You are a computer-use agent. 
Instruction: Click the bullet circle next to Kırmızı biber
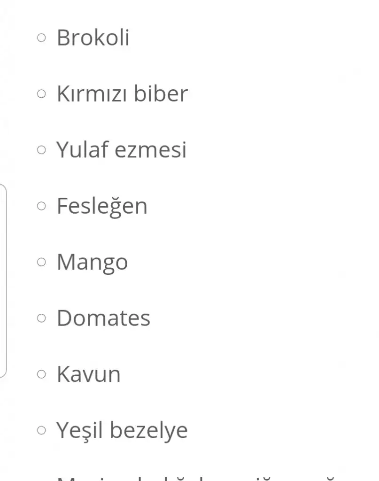tap(41, 93)
